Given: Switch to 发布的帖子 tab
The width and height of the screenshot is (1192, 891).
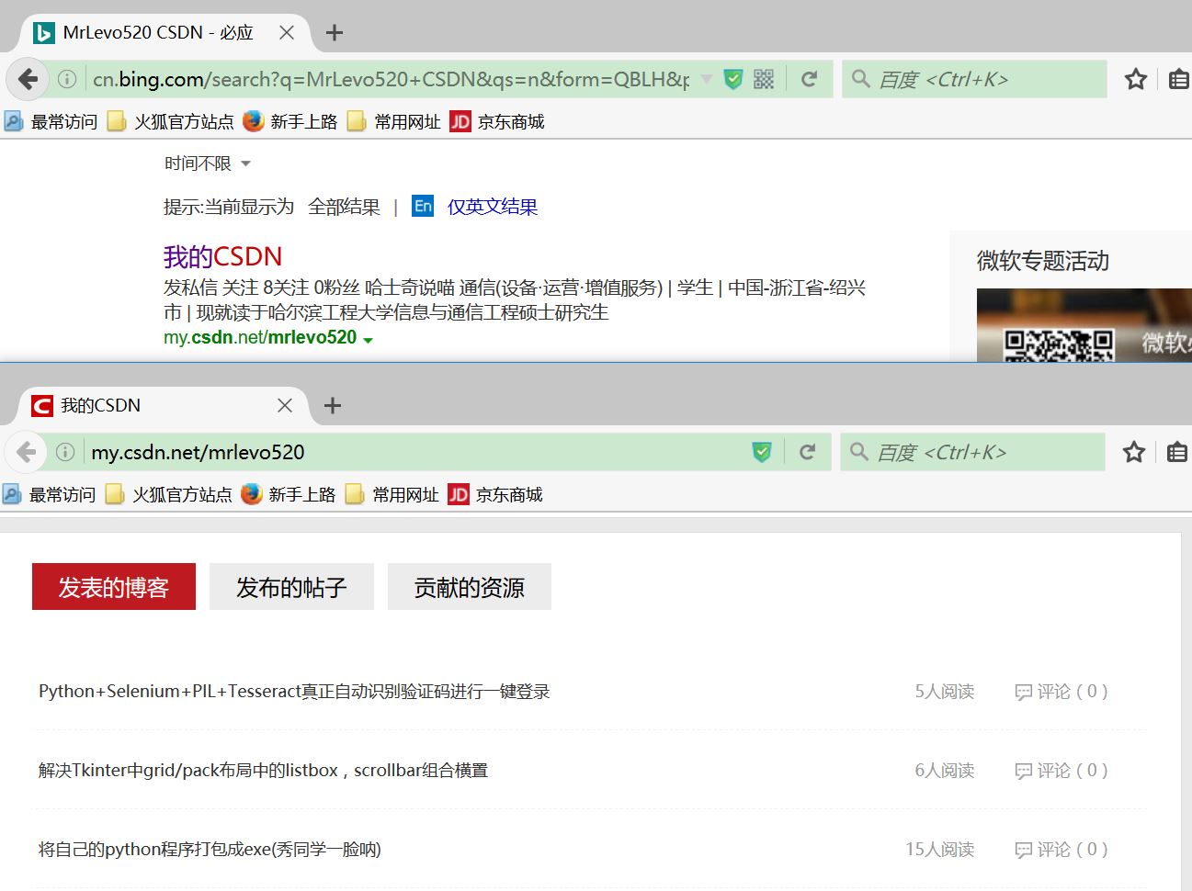Looking at the screenshot, I should coord(291,587).
